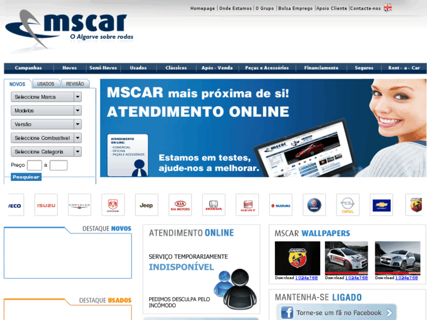Viewport: 427px width, 320px height.
Task: Choose the Suzuki brand logo
Action: point(281,205)
